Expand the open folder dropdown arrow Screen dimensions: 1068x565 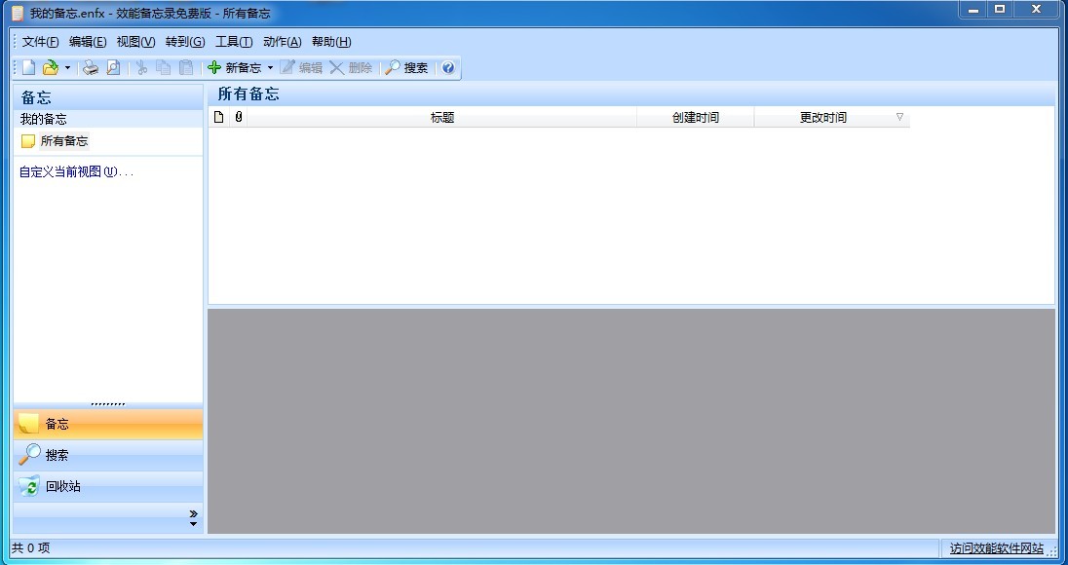(67, 68)
